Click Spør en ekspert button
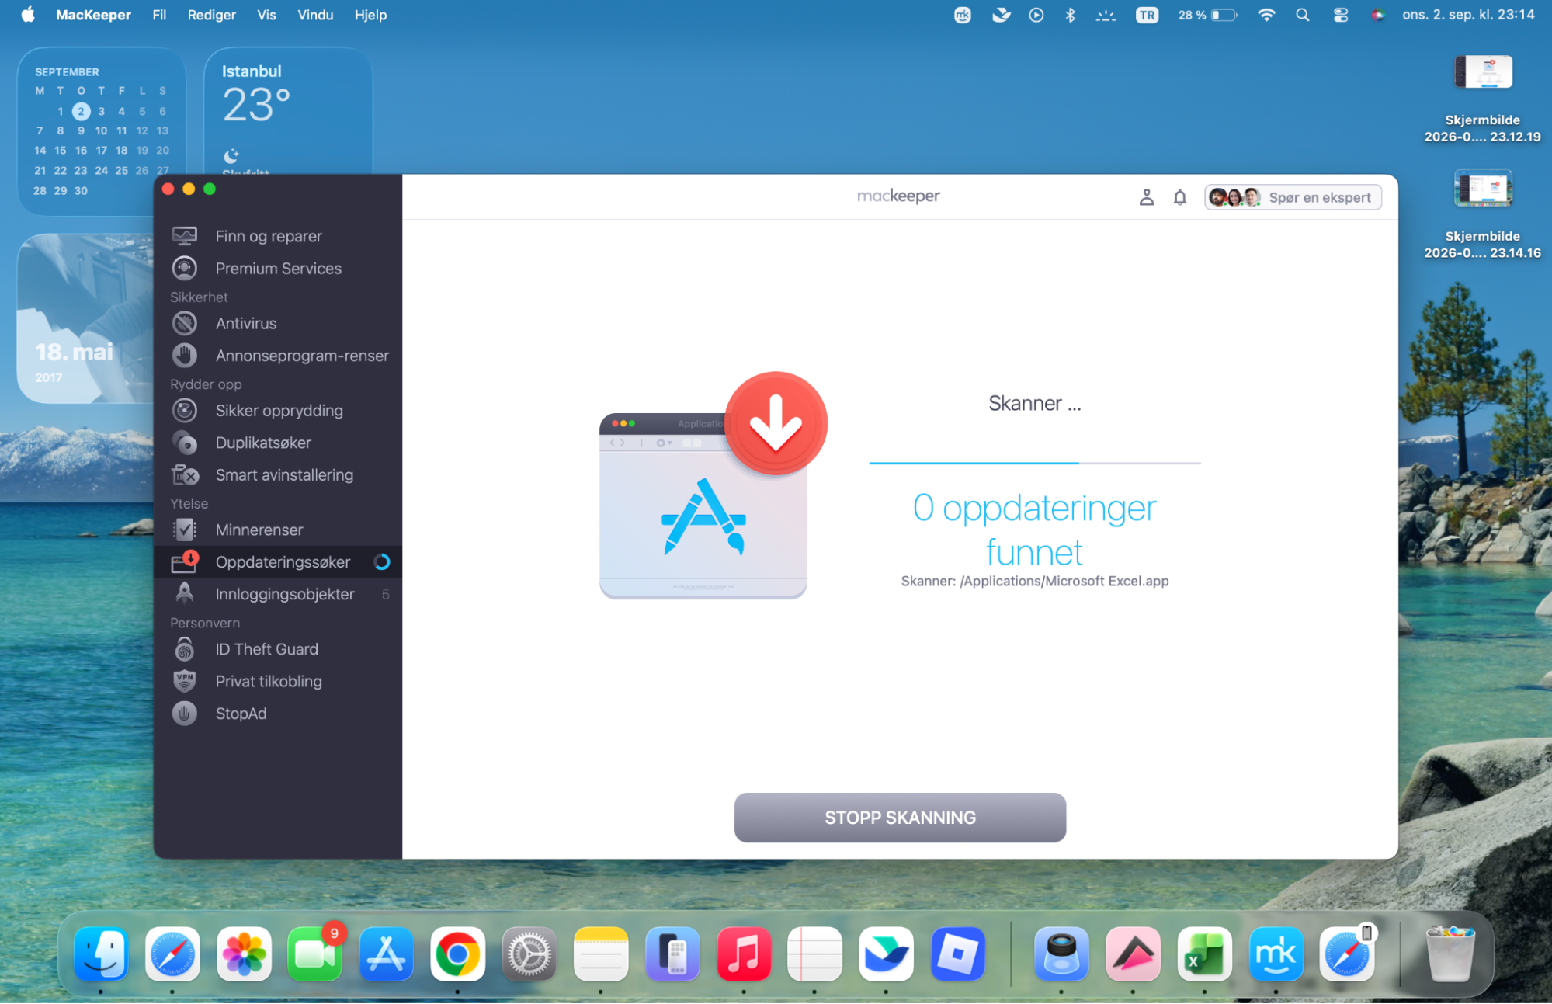The image size is (1552, 1004). coord(1293,197)
